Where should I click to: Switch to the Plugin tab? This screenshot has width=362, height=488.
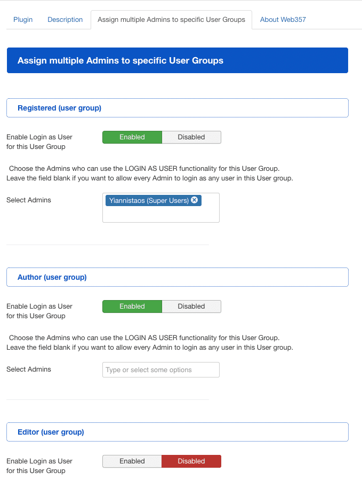point(22,19)
